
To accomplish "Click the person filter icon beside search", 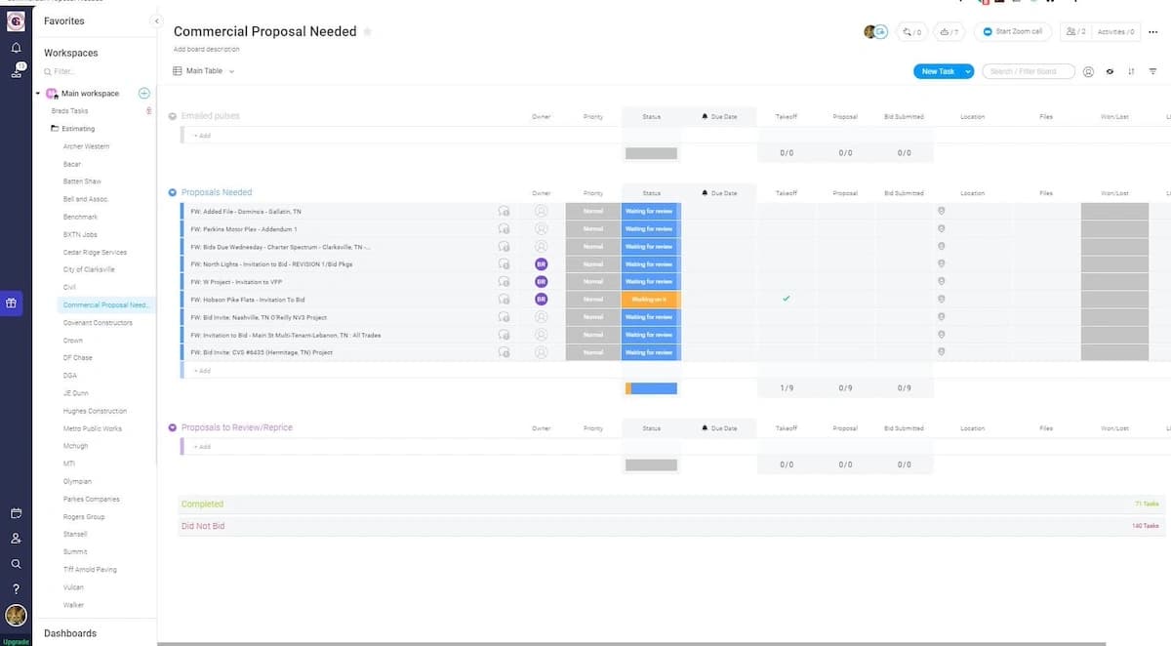I will [x=1088, y=71].
